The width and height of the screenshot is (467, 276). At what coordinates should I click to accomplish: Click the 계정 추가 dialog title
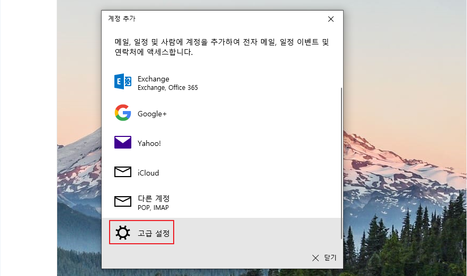tap(122, 19)
